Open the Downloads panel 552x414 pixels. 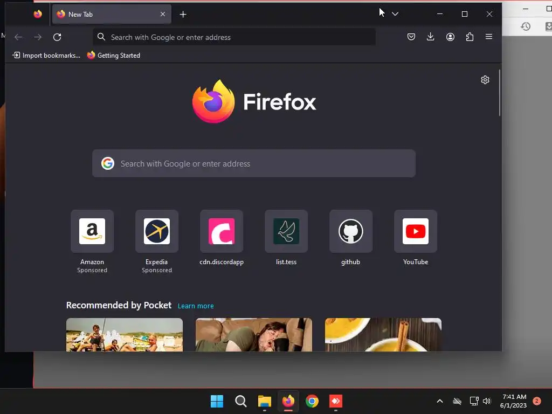[430, 37]
